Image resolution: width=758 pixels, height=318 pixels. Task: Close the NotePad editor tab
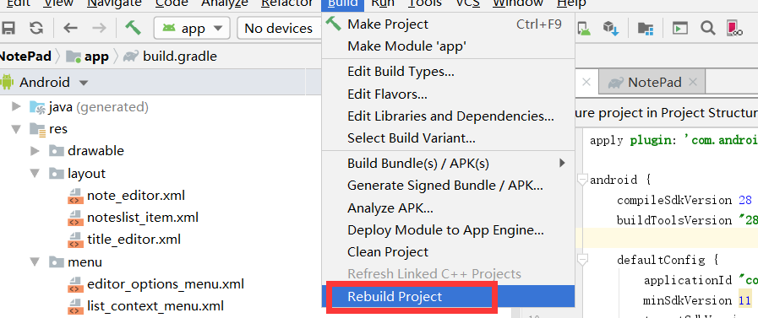[x=693, y=82]
